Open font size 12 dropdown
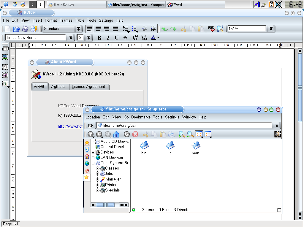The image size is (304, 228). click(x=88, y=38)
